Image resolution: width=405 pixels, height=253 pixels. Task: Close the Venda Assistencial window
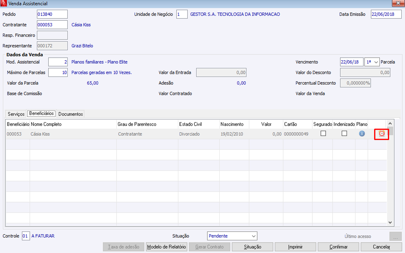pos(398,3)
